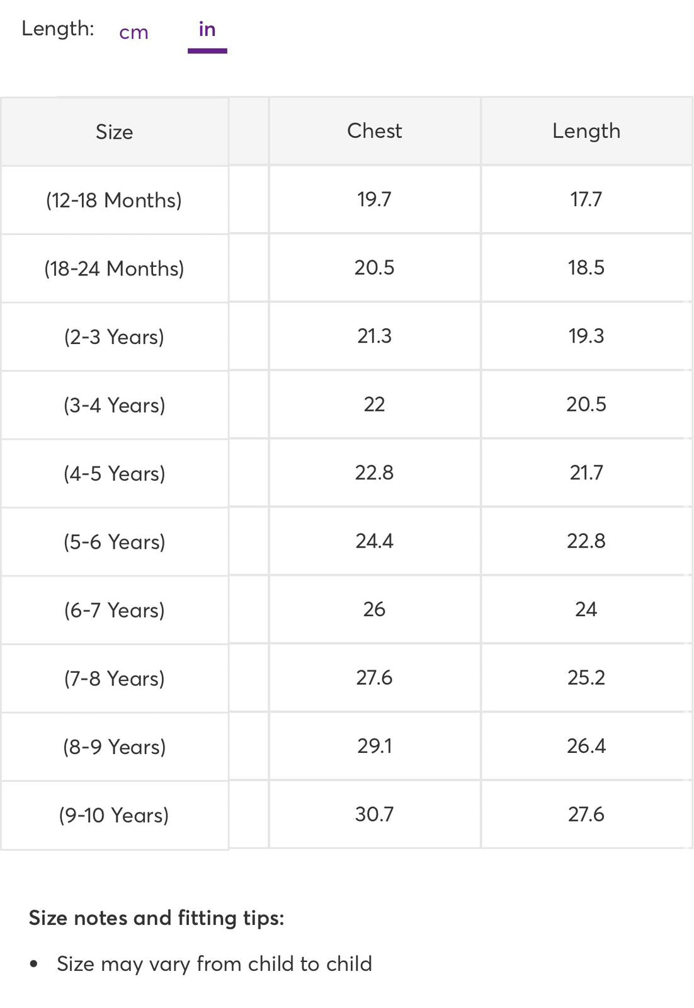Click the 30.7 chest measurement cell
The width and height of the screenshot is (694, 1008).
pos(374,815)
